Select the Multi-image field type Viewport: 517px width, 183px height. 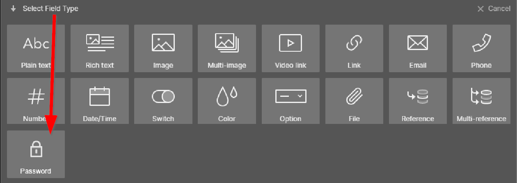[x=227, y=48]
